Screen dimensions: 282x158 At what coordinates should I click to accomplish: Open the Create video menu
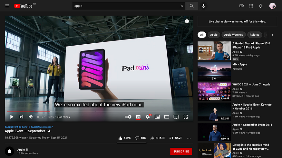pos(241,6)
